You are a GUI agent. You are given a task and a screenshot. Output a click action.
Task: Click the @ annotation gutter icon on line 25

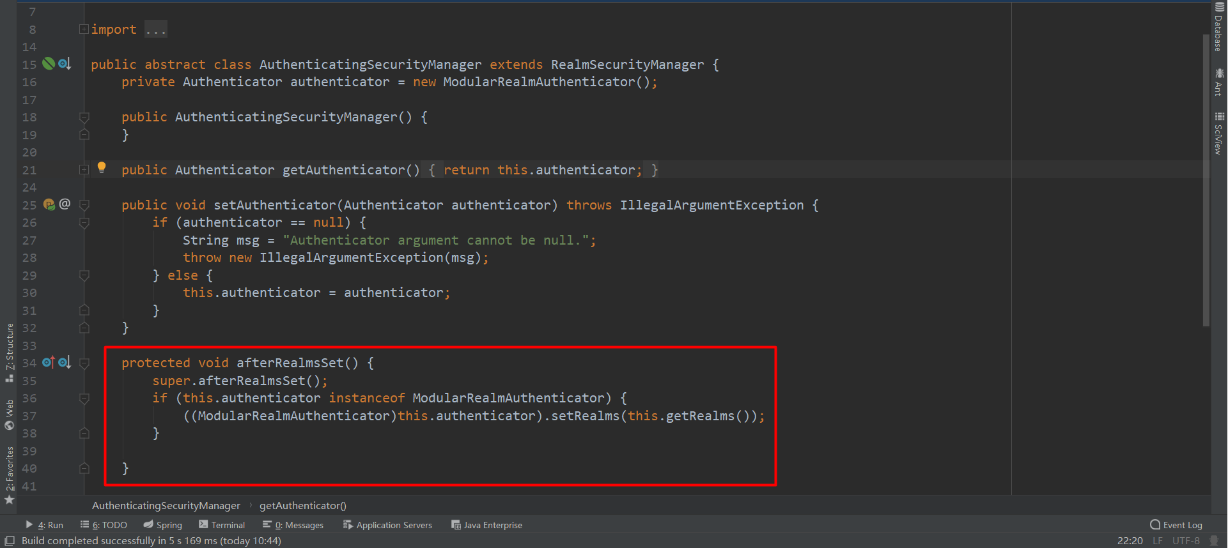[x=65, y=204]
